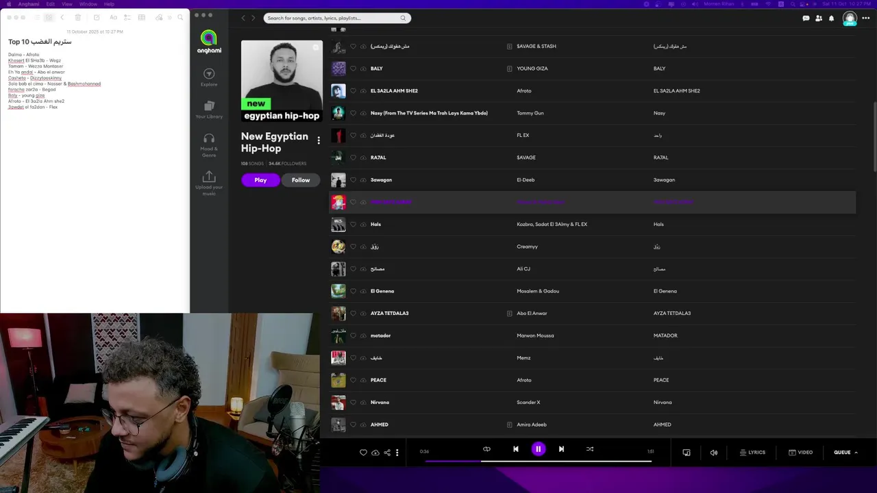Screen dimensions: 877x493
Task: Open the user profile avatar
Action: pos(850,18)
